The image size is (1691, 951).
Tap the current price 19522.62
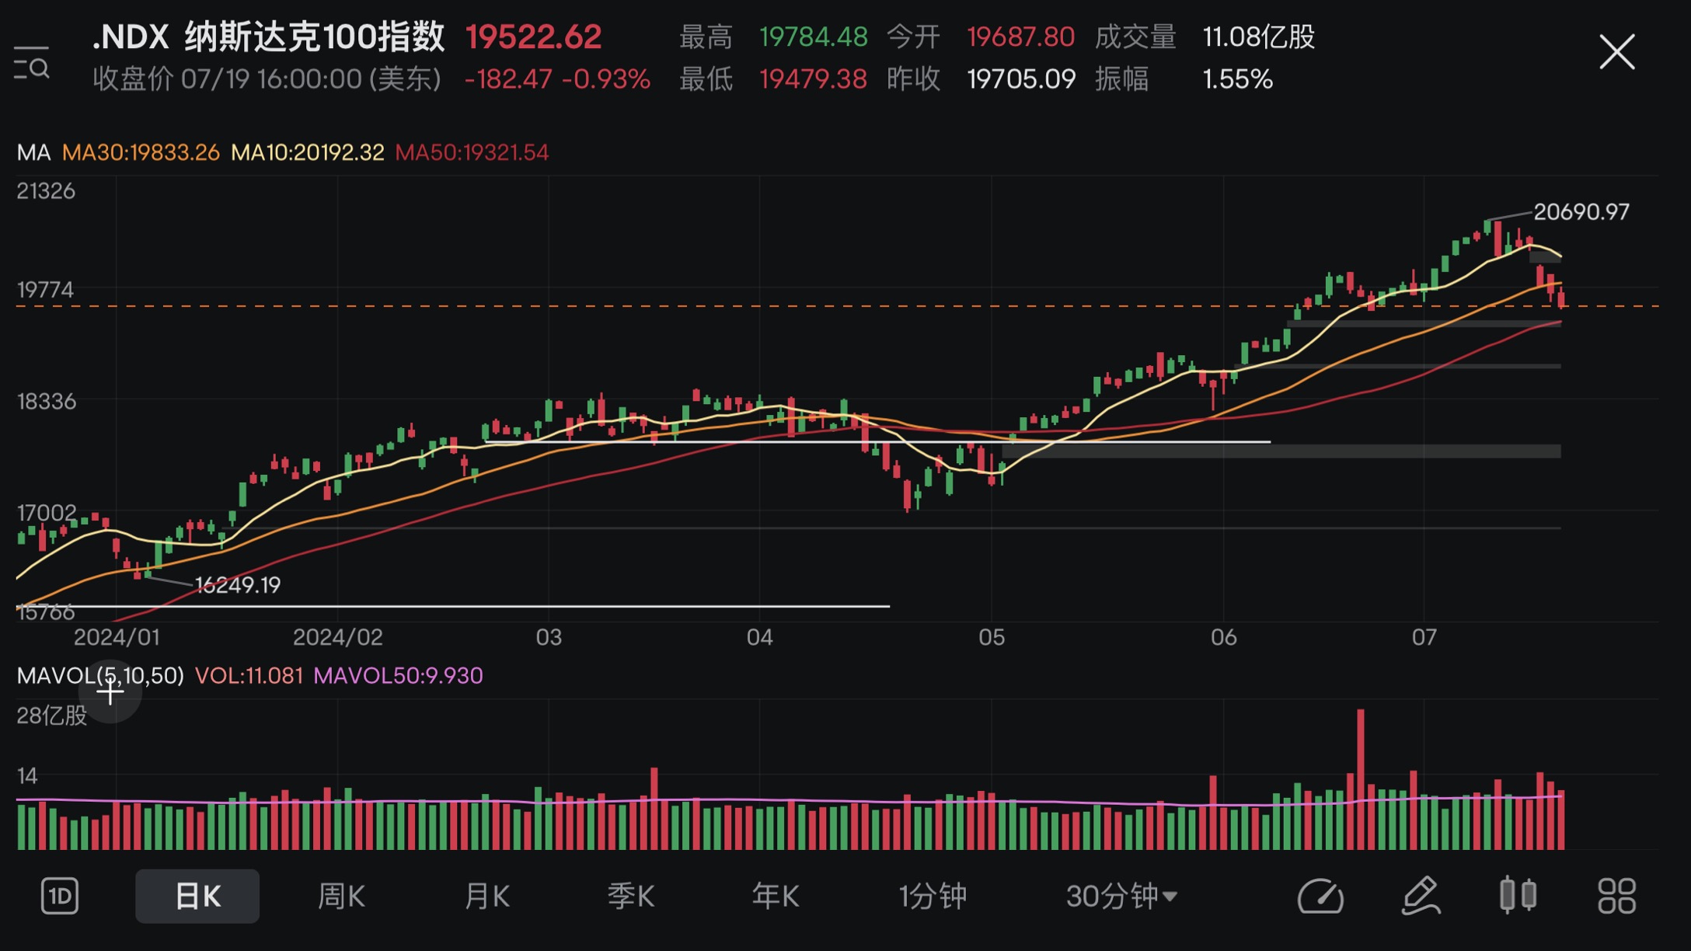[533, 37]
